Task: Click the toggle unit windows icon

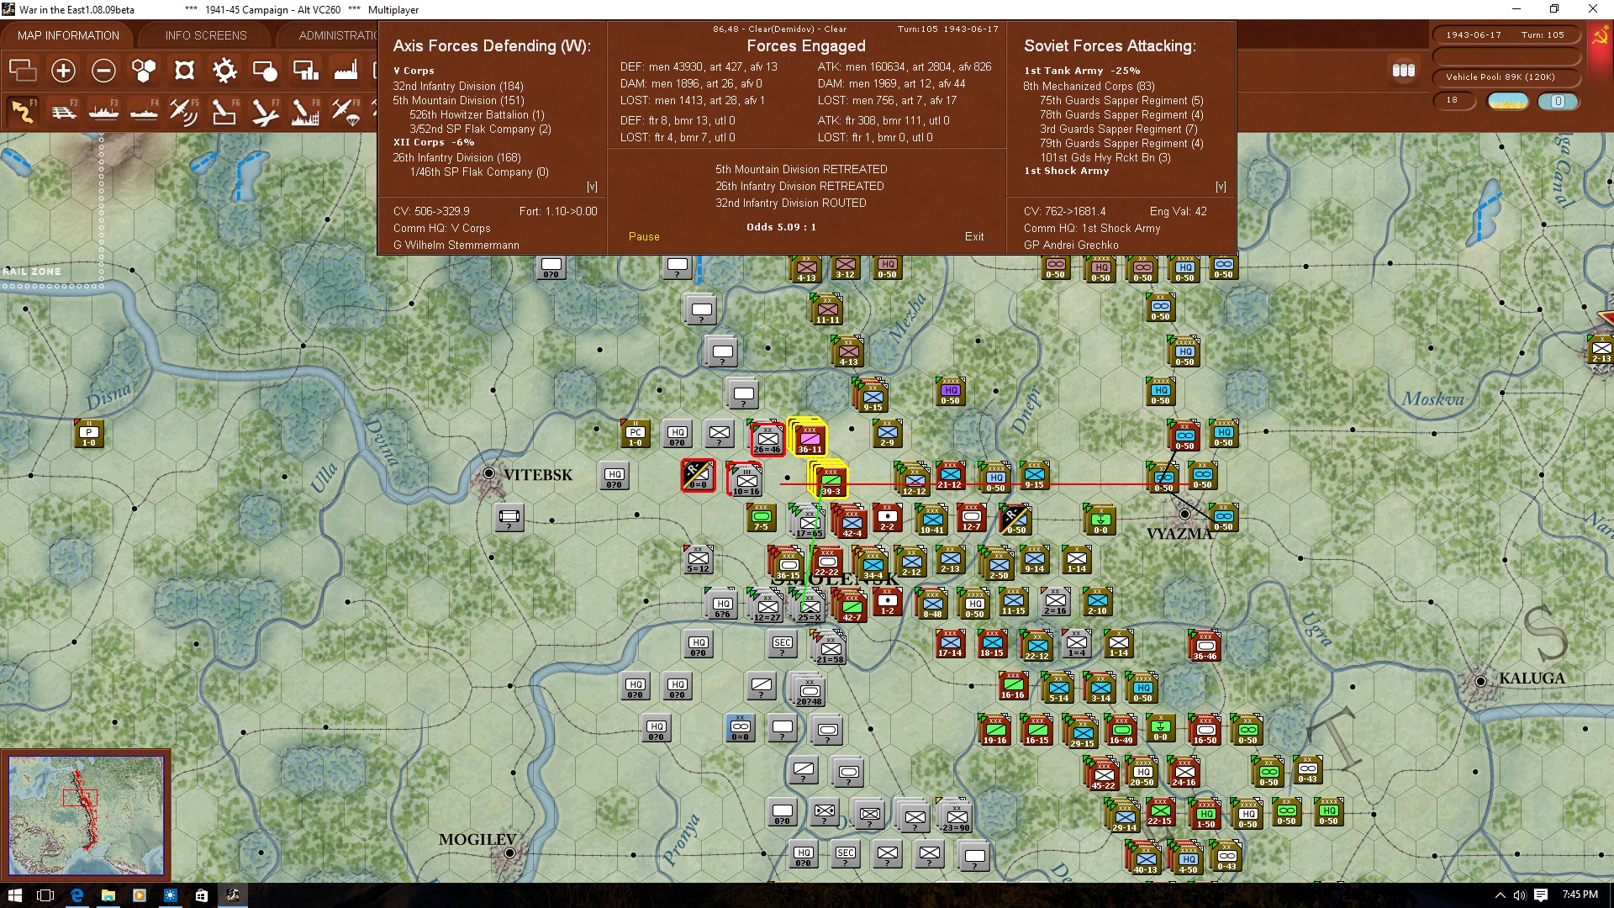Action: (x=23, y=71)
